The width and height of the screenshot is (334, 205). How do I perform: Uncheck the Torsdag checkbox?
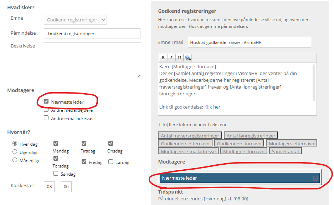click(x=56, y=158)
